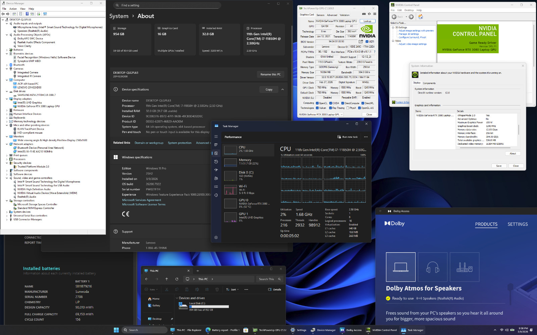The image size is (537, 335).
Task: Expand Batteries node in Device Manager
Action: click(x=7, y=50)
